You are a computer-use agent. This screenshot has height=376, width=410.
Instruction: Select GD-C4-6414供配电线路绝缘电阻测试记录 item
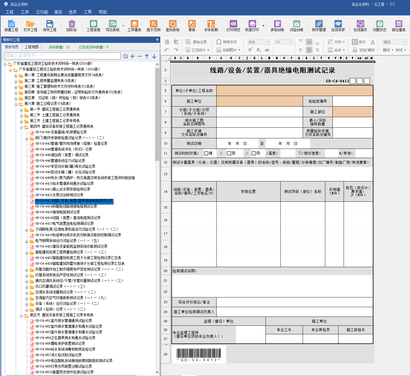click(66, 206)
